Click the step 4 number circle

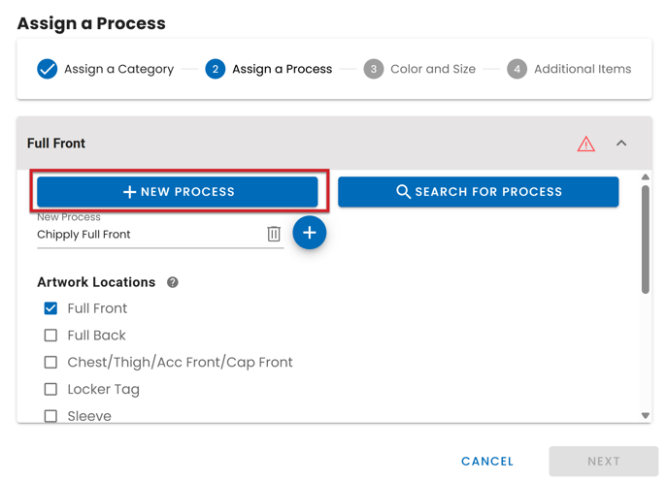tap(517, 69)
